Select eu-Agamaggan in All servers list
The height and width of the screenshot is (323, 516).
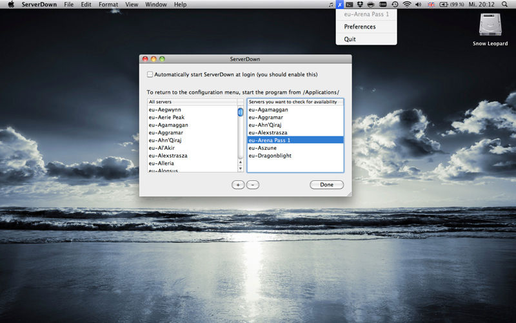192,125
